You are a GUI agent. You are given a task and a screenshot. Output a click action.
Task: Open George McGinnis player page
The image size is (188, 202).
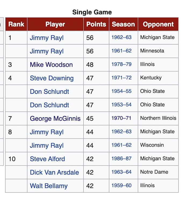55,118
